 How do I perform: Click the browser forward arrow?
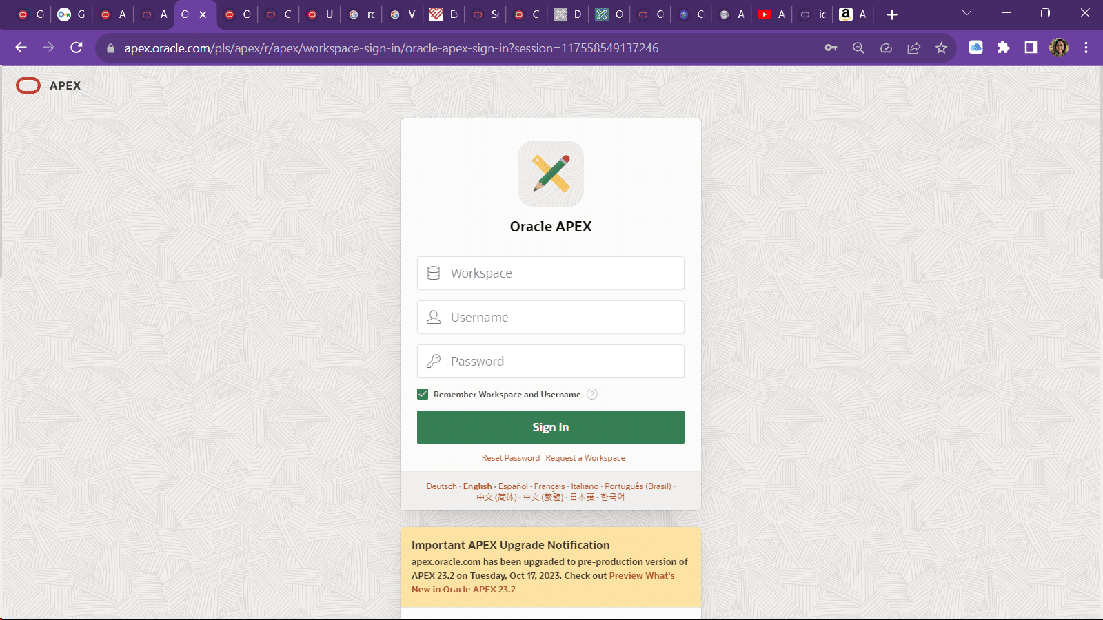click(48, 48)
